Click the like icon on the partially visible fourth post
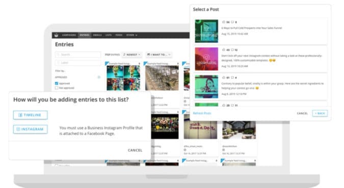 pyautogui.click(x=224, y=105)
